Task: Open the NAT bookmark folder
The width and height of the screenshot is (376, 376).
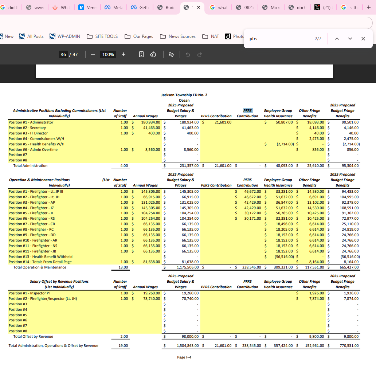Action: (211, 36)
